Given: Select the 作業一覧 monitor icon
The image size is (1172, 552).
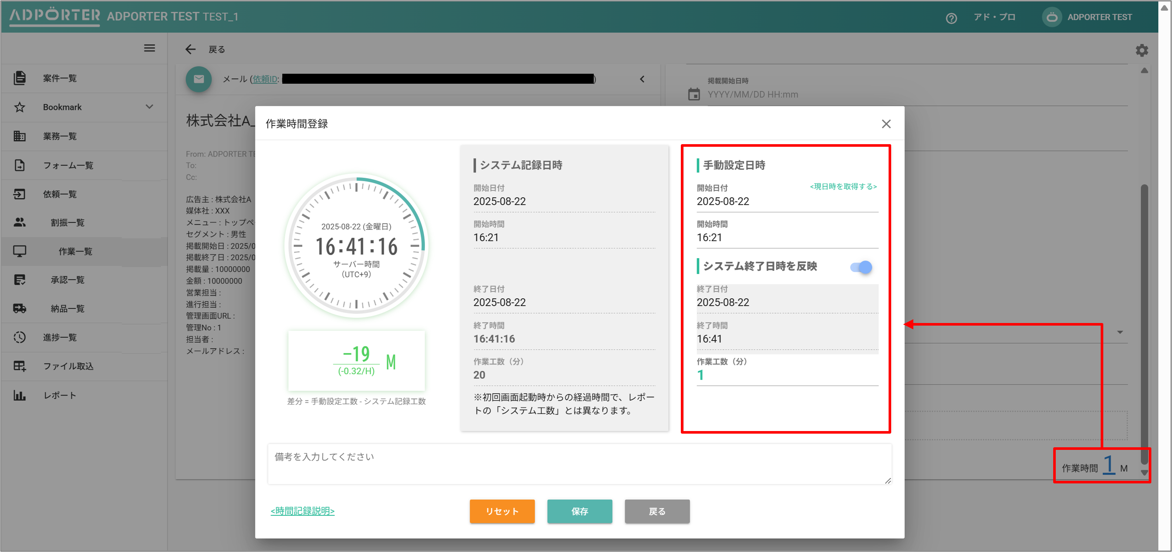Looking at the screenshot, I should click(20, 251).
